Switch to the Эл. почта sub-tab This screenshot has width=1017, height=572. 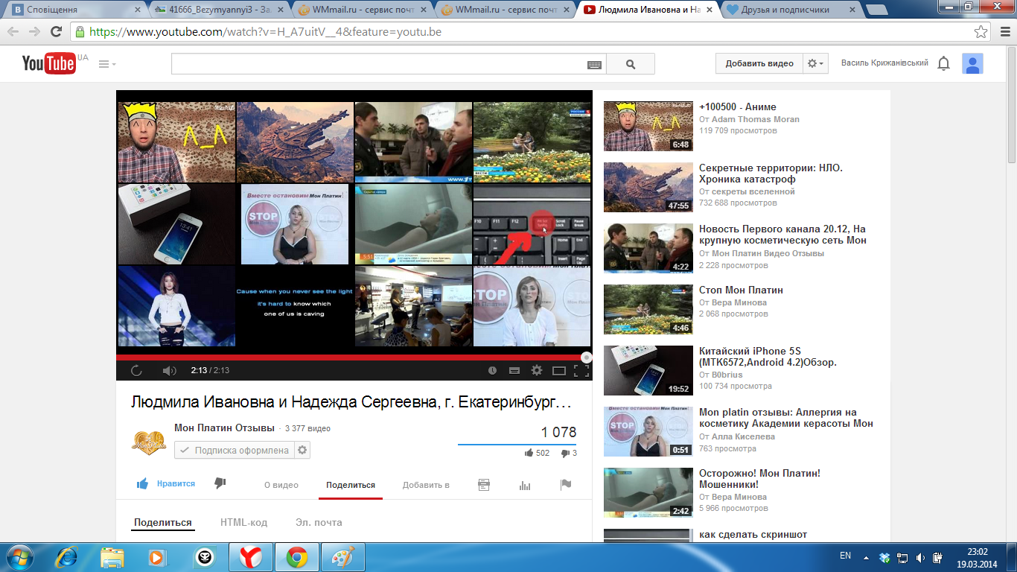click(319, 523)
